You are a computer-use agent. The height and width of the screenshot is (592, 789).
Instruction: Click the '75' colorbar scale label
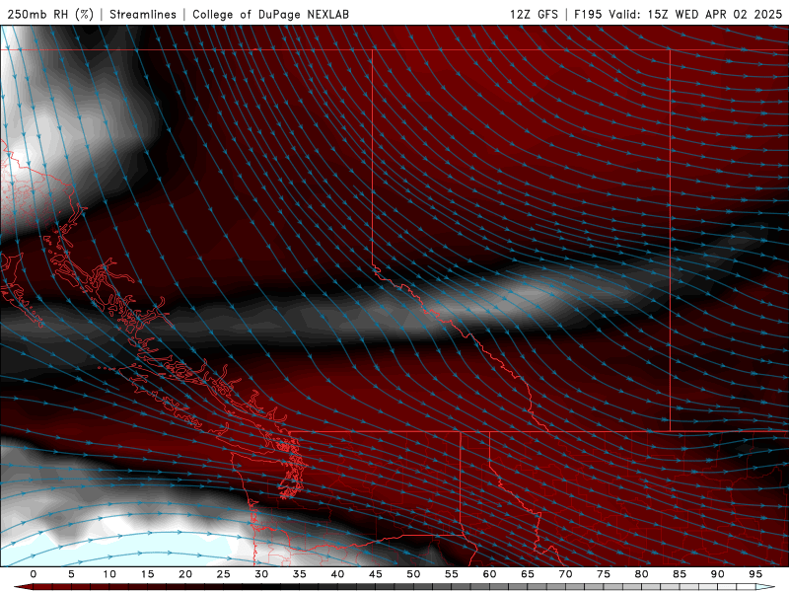[x=604, y=574]
